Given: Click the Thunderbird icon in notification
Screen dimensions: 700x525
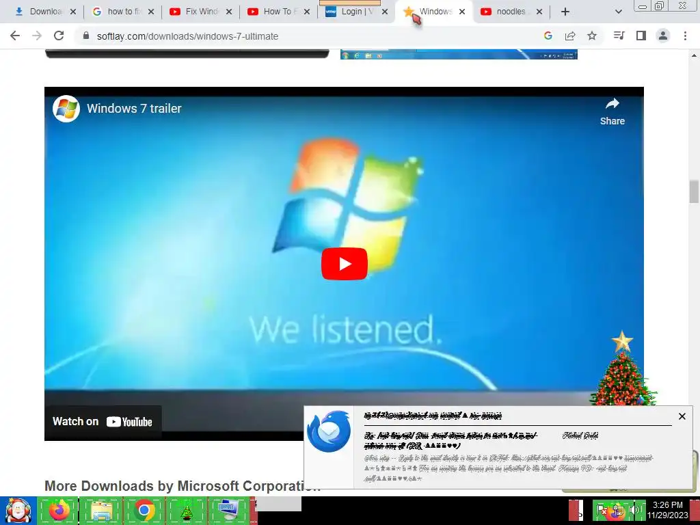Looking at the screenshot, I should click(x=329, y=431).
